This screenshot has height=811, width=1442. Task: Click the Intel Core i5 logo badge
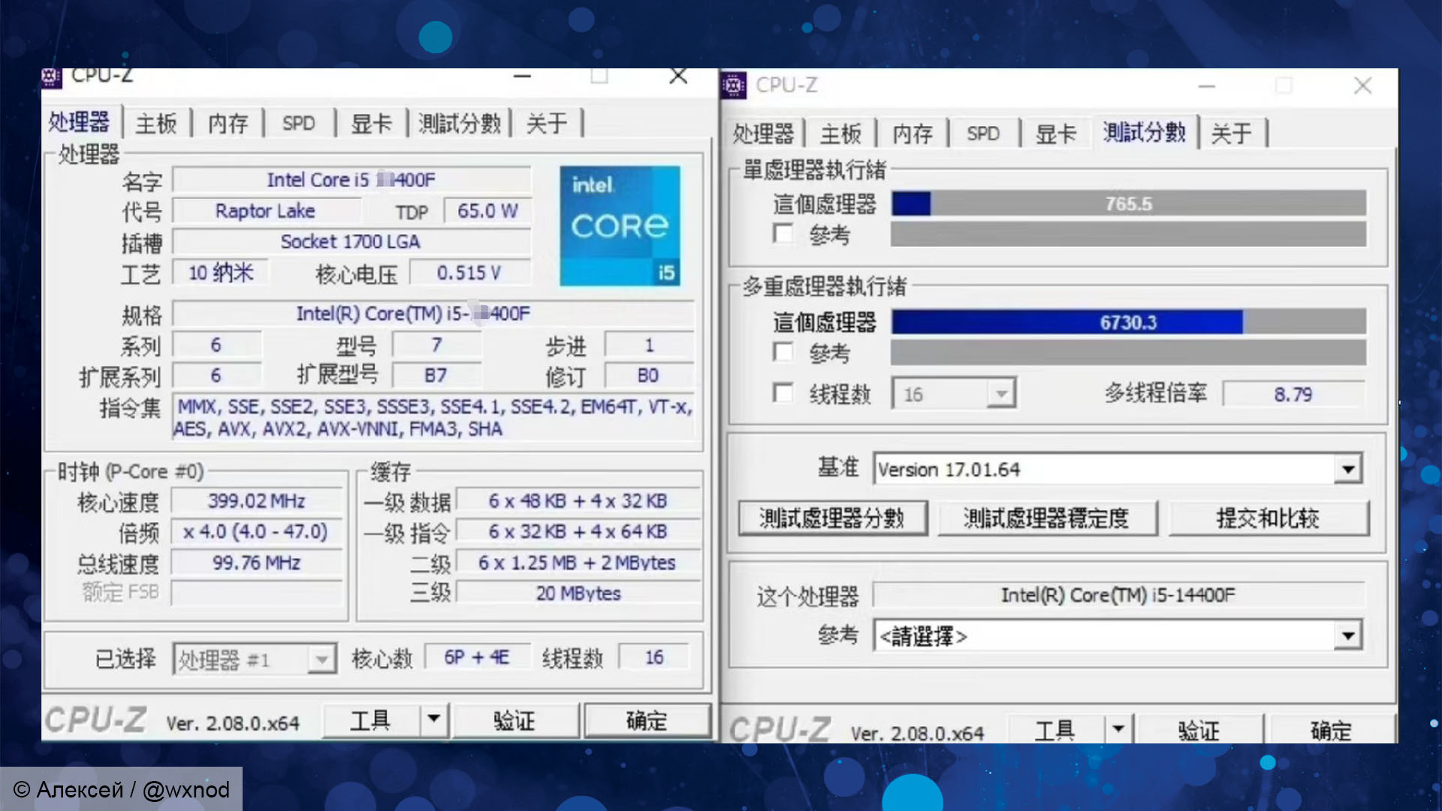click(620, 225)
